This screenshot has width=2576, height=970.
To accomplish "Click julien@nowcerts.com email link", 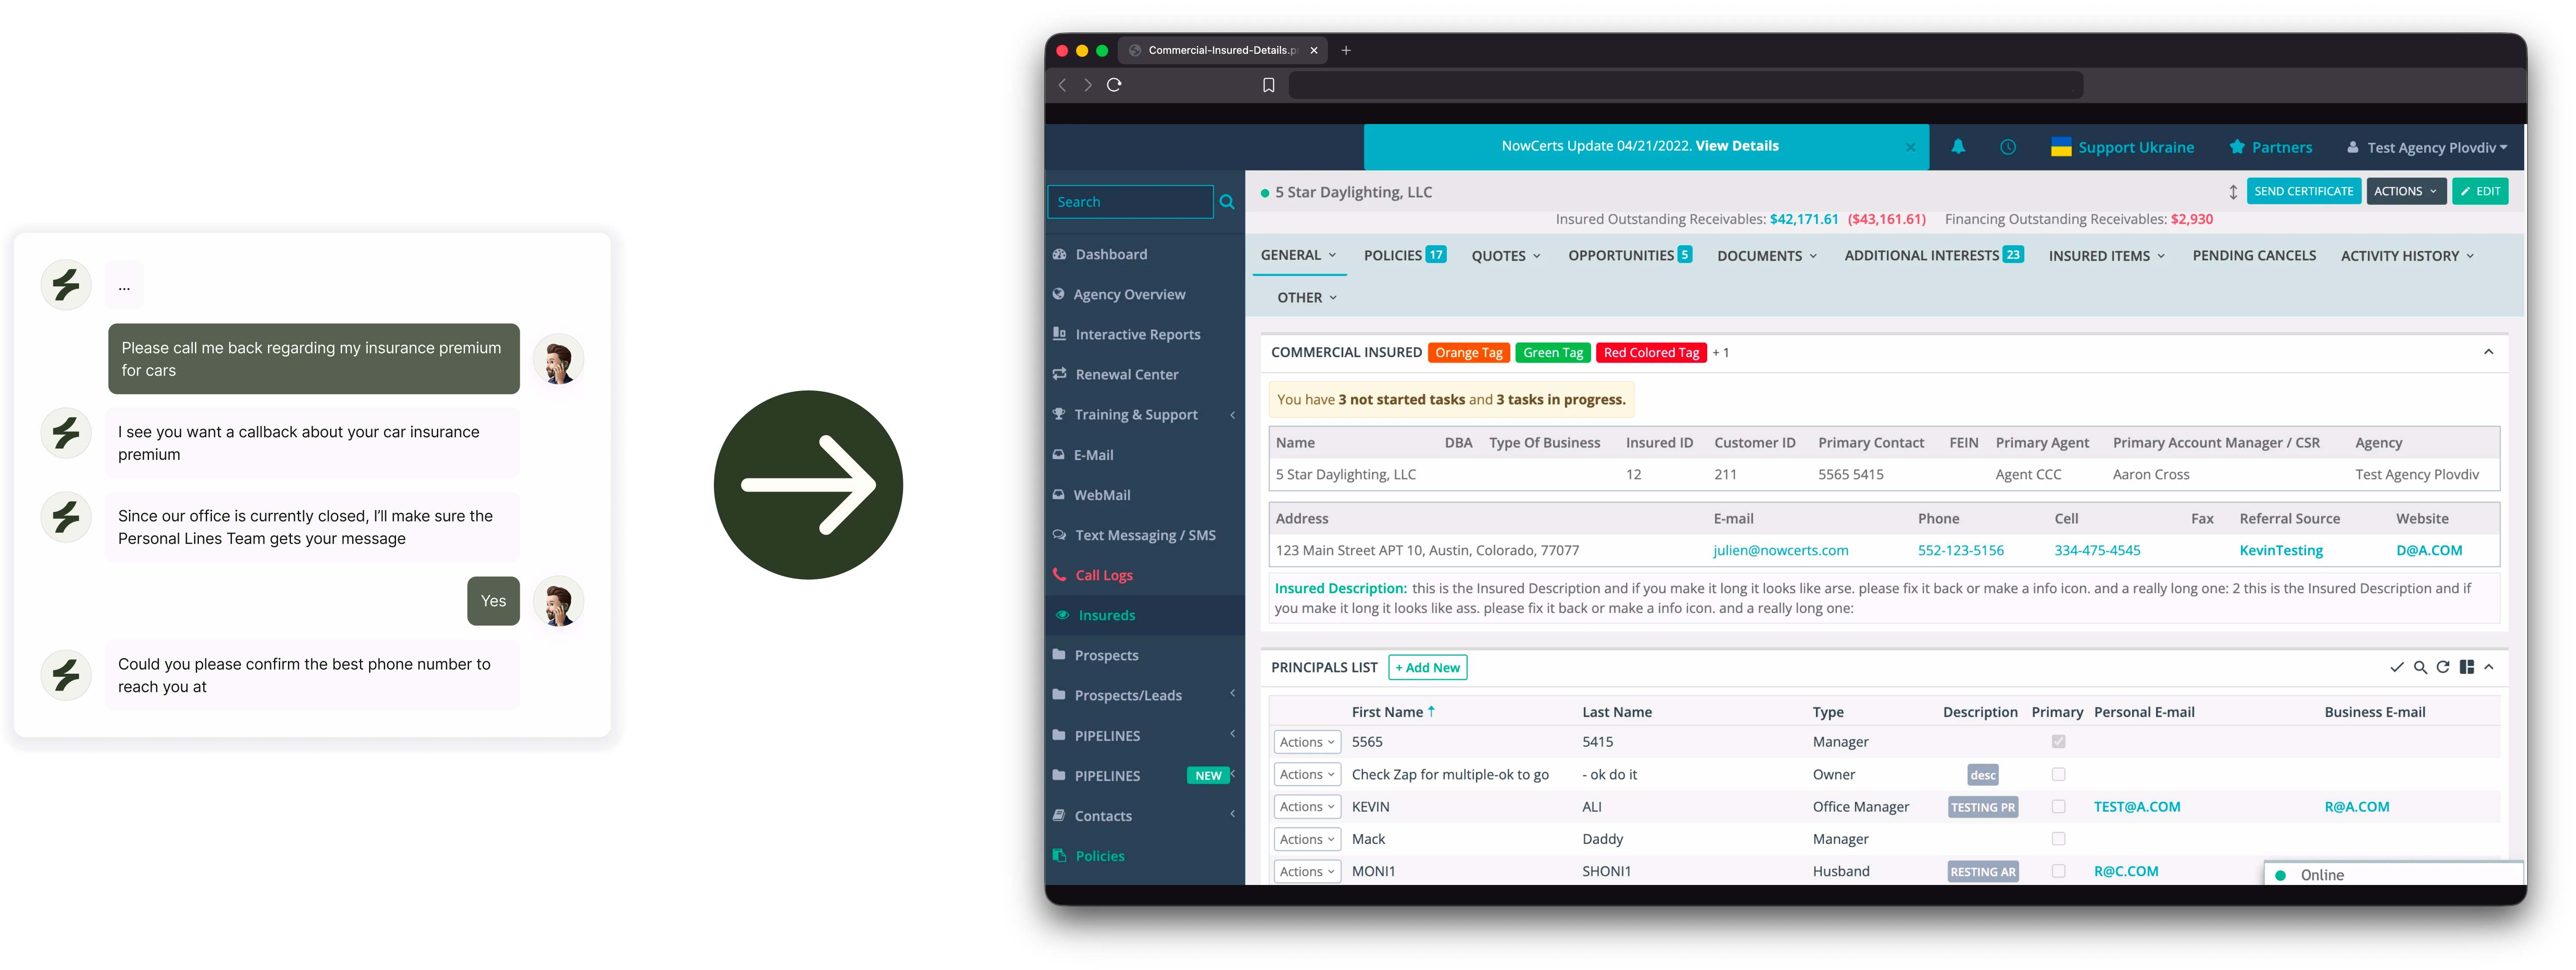I will point(1780,551).
